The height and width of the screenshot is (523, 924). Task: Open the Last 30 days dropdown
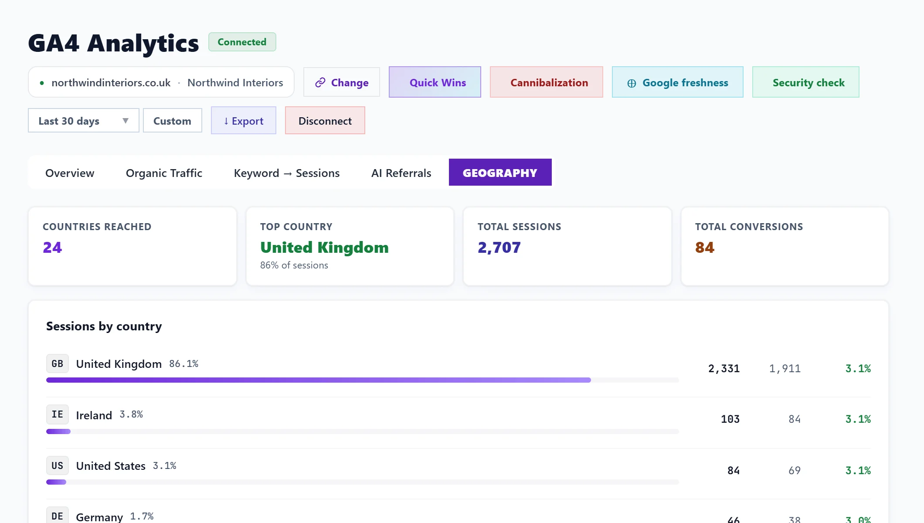coord(84,121)
